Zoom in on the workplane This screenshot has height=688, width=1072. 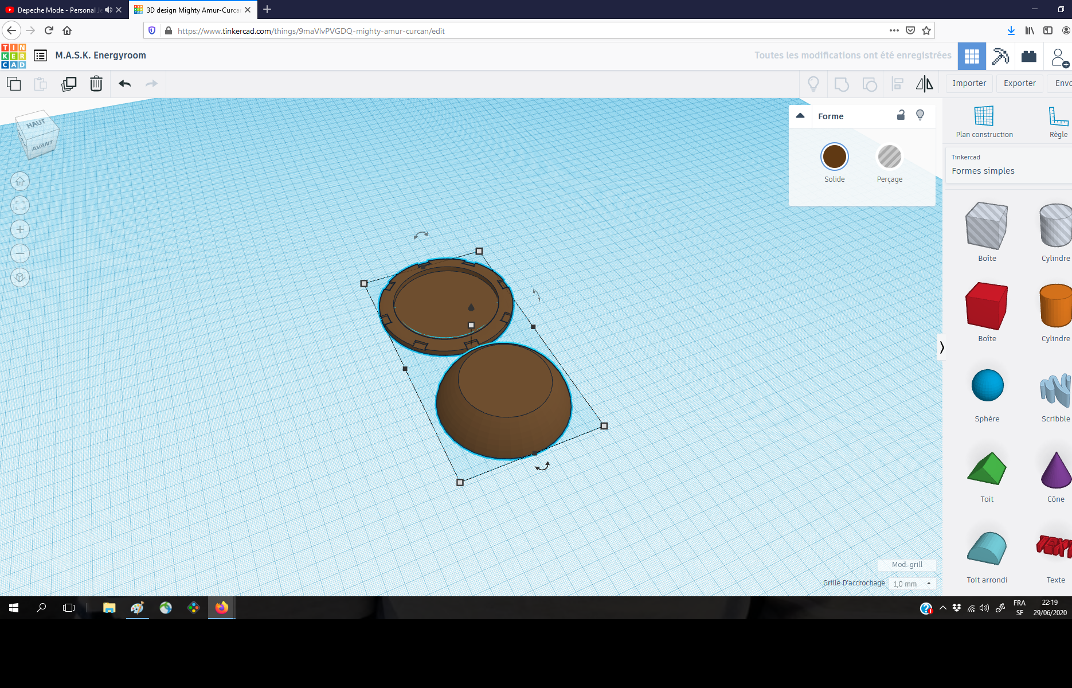20,229
